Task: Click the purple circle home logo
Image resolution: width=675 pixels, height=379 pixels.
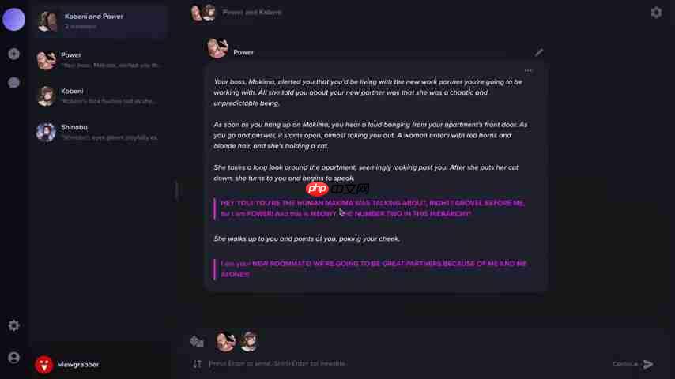Action: tap(13, 20)
